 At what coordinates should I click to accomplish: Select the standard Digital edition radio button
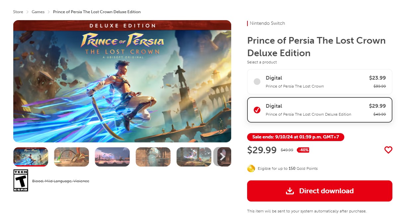coord(257,82)
